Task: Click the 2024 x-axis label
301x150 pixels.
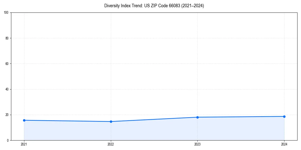Action: (284, 144)
